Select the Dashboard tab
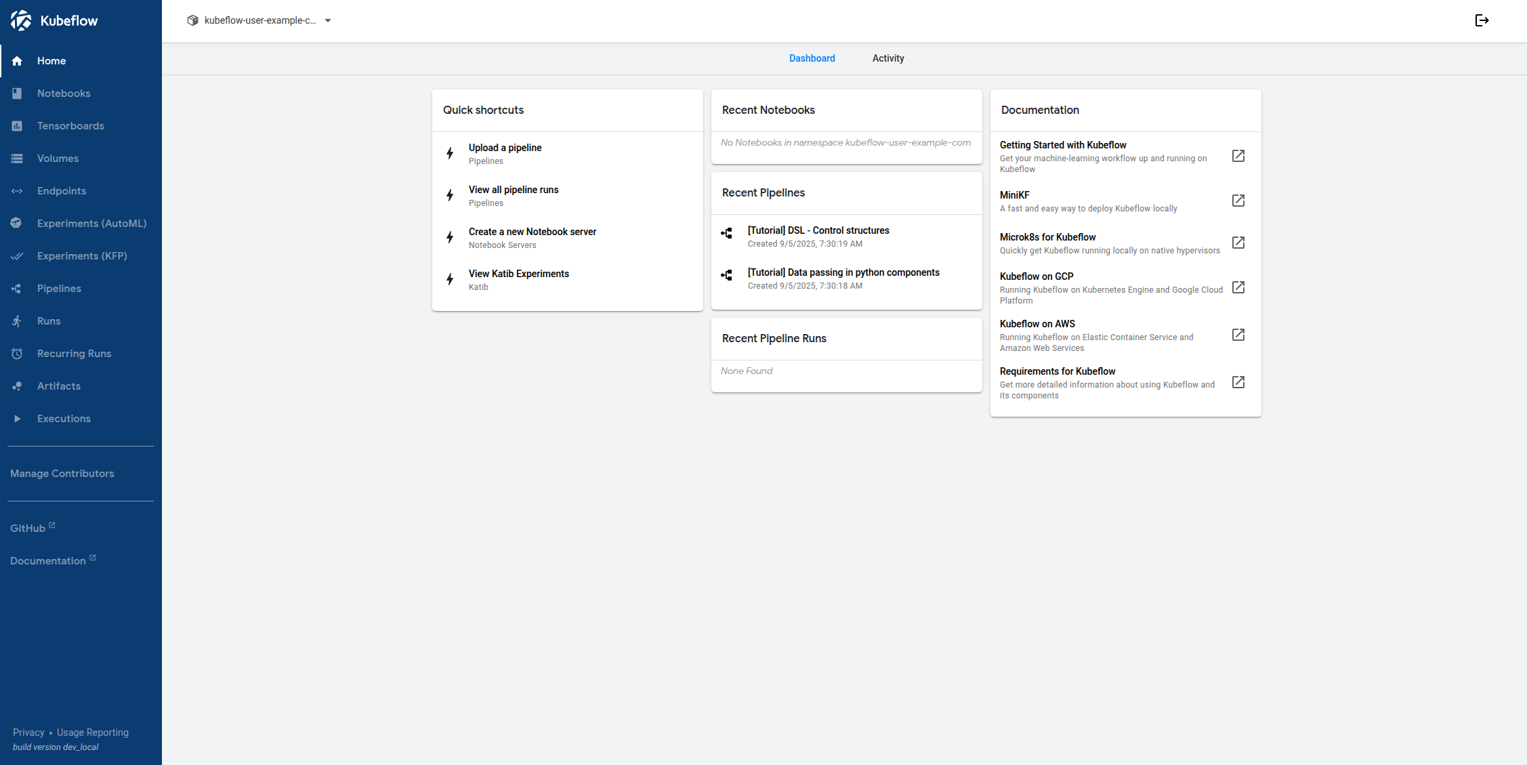 tap(812, 58)
